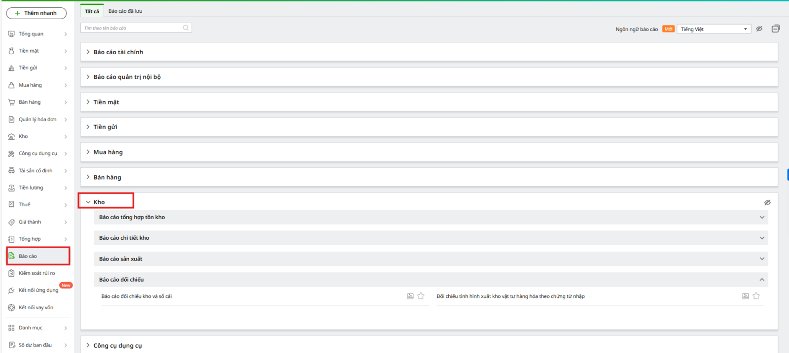789x353 pixels.
Task: Click the collapse-all icon at top right
Action: click(775, 29)
